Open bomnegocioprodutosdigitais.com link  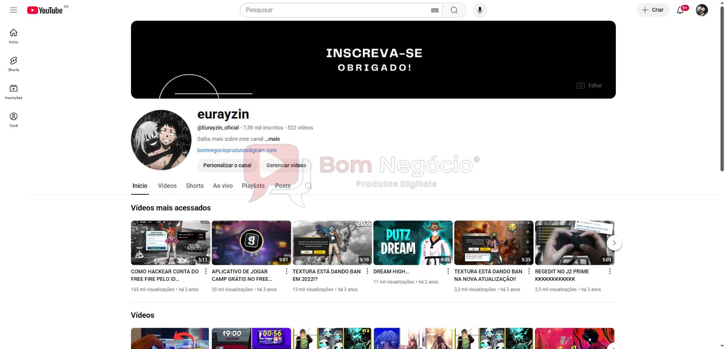237,151
